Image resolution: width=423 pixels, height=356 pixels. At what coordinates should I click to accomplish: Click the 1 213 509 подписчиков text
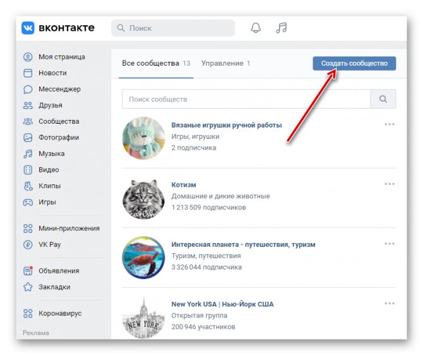(209, 208)
